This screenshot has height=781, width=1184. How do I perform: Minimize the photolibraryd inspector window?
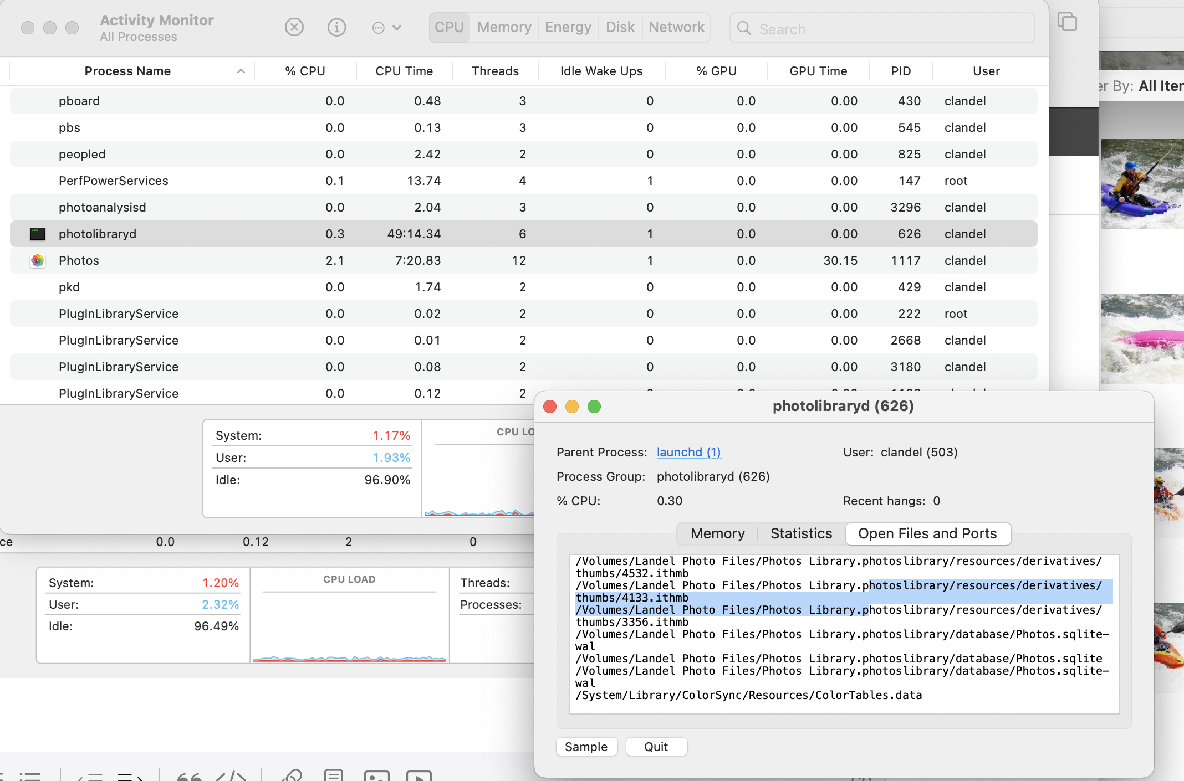pos(572,407)
